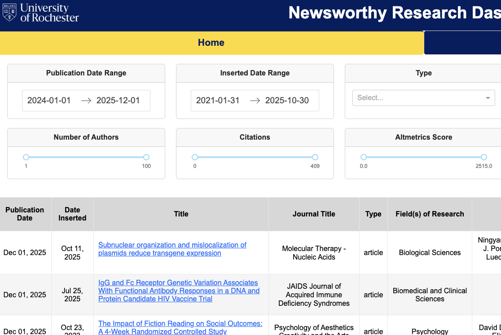Click inserted start date 2021-01-31
Image resolution: width=501 pixels, height=335 pixels.
(218, 101)
